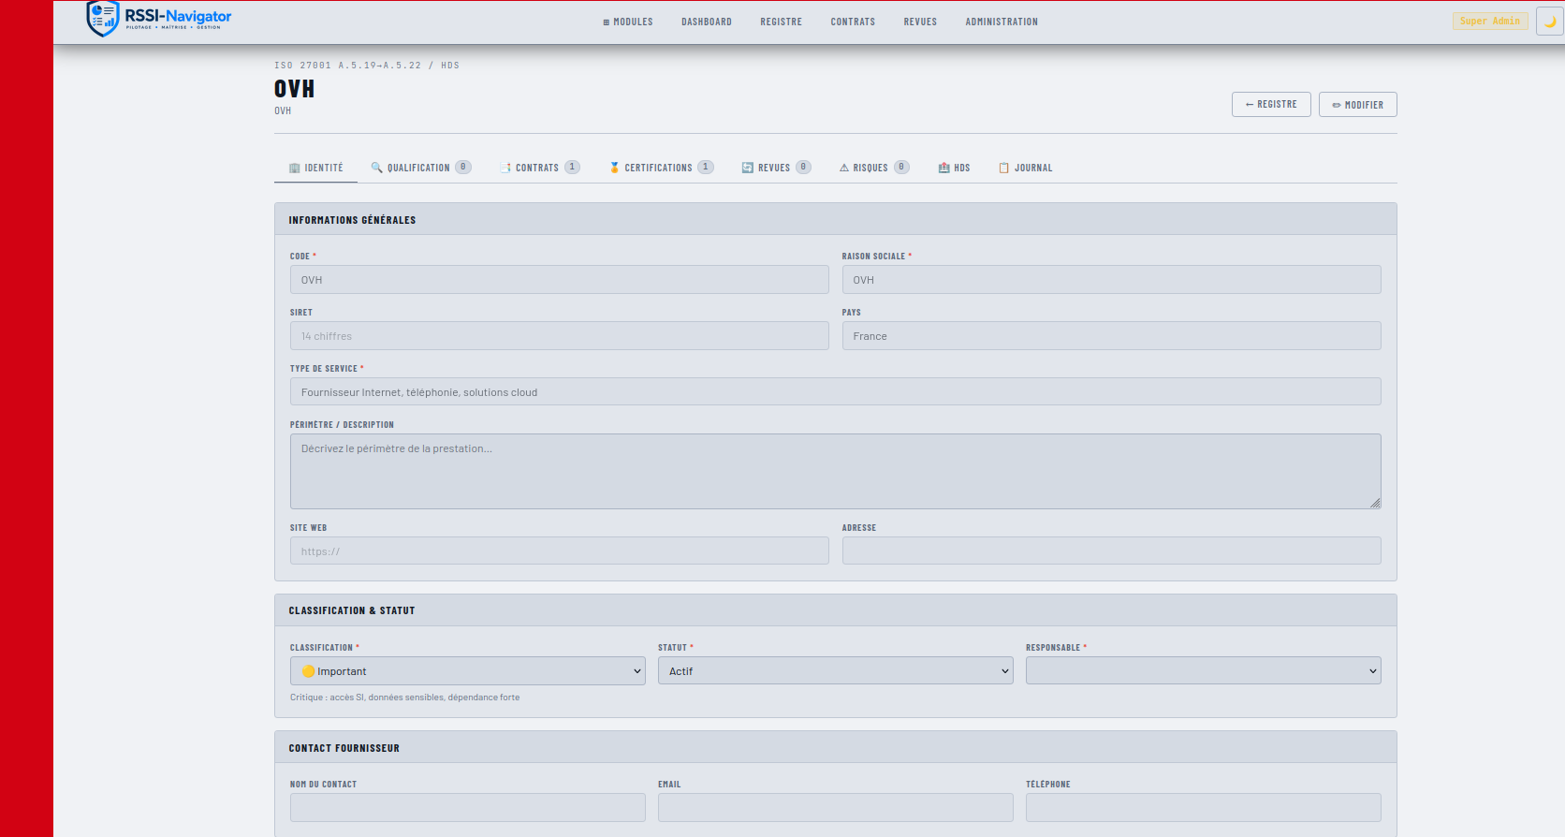1565x837 pixels.
Task: Click the Périmètre / Description text area
Action: point(836,471)
